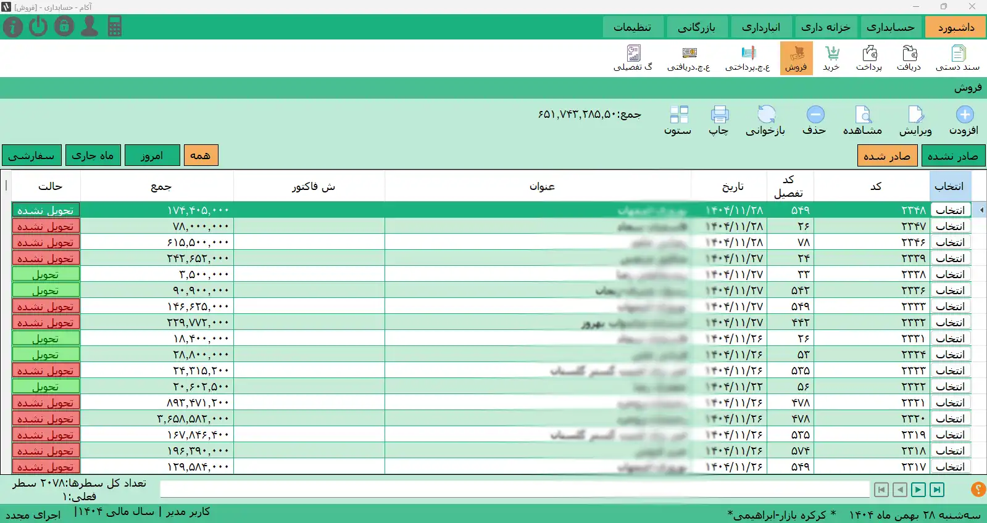
Task: Select the ماه جاری date filter
Action: coord(93,155)
